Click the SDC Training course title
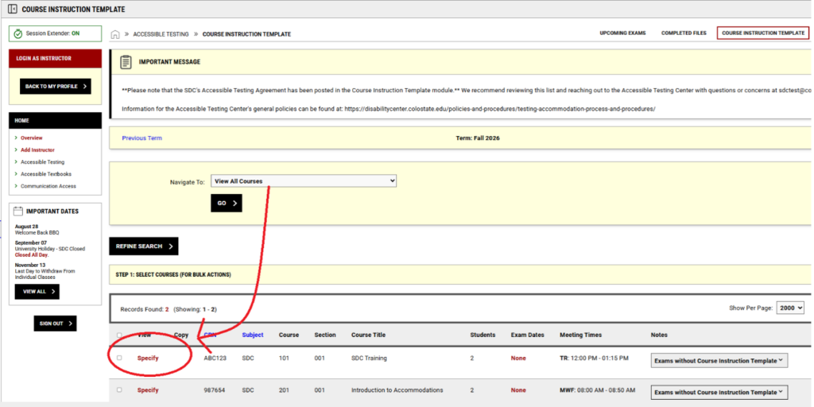Screen dimensions: 814x407 point(369,359)
